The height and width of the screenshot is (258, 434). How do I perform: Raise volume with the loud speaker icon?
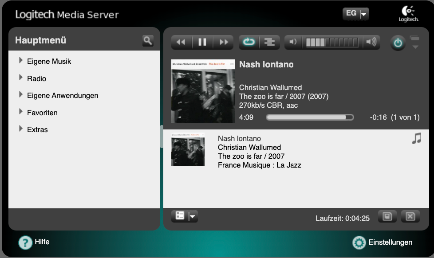pos(371,43)
